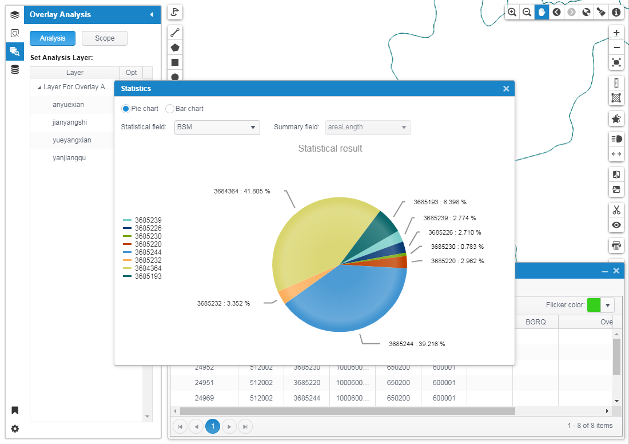Click the fit-to-extent fullscreen icon
629x444 pixels.
pos(616,62)
